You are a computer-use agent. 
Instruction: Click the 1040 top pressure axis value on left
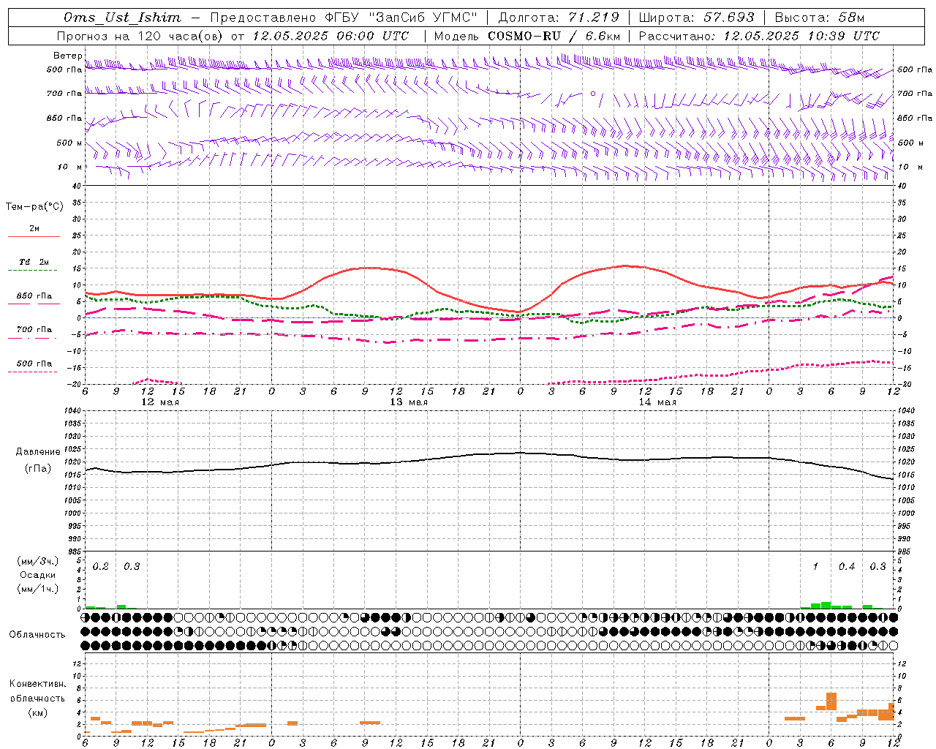[72, 411]
